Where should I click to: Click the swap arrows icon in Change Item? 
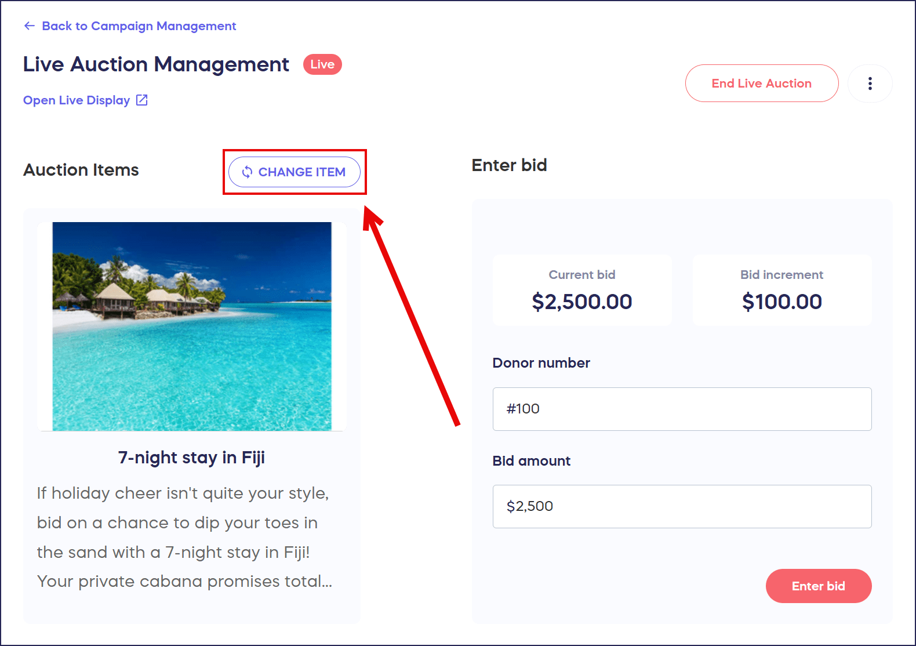pyautogui.click(x=248, y=172)
